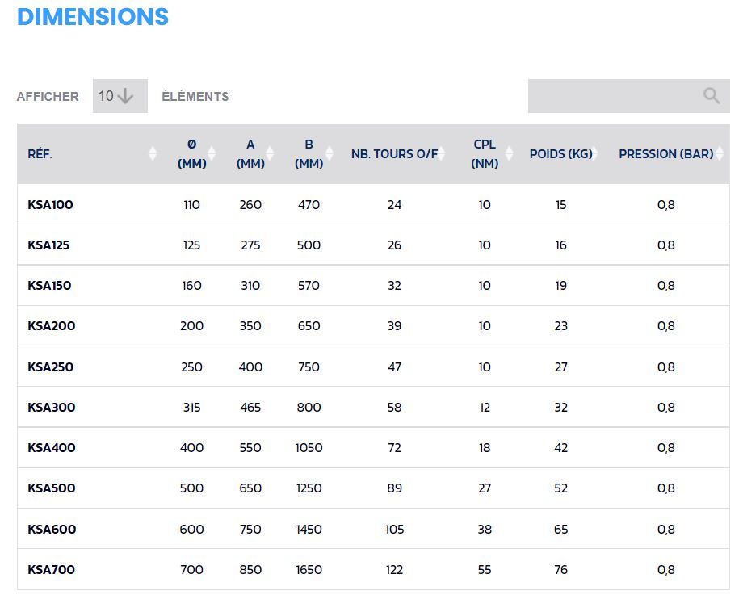
Task: Click sort arrows for PRESSION (BAR) column
Action: click(719, 153)
